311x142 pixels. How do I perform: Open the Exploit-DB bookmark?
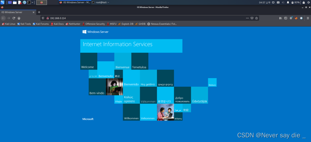pos(126,24)
